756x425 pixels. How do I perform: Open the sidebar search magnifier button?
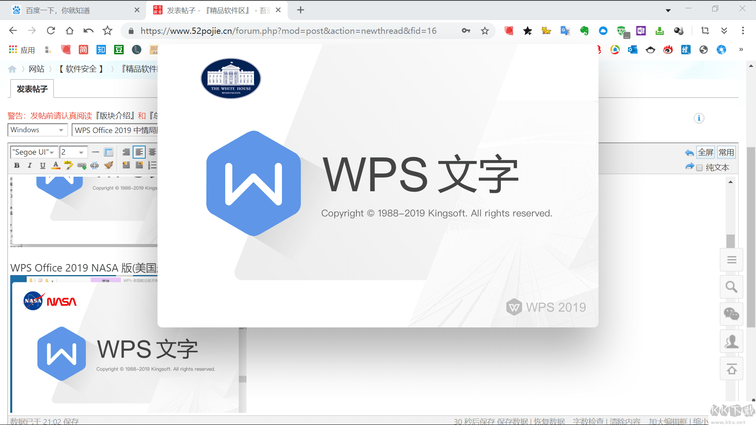pos(732,287)
